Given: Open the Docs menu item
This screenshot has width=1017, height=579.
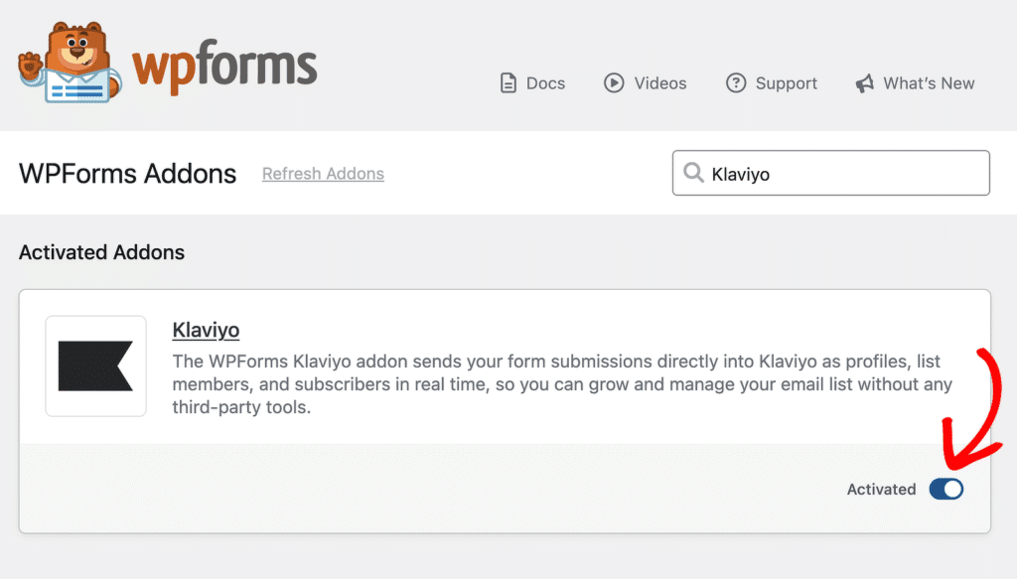Looking at the screenshot, I should 532,83.
